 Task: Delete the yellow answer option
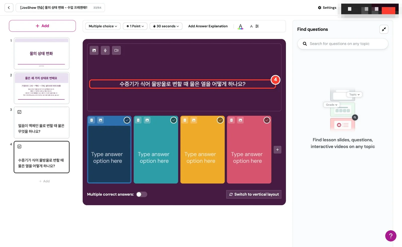click(x=185, y=120)
